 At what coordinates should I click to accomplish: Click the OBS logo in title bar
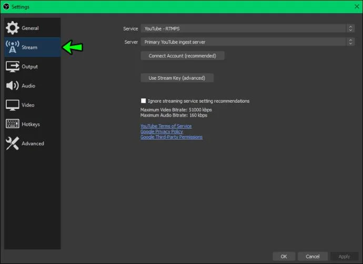6,6
